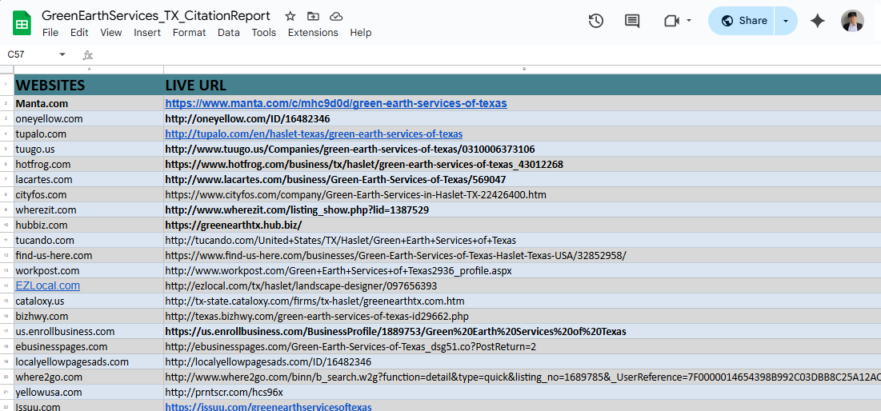
Task: Open the Gemini sparkle icon
Action: click(817, 21)
